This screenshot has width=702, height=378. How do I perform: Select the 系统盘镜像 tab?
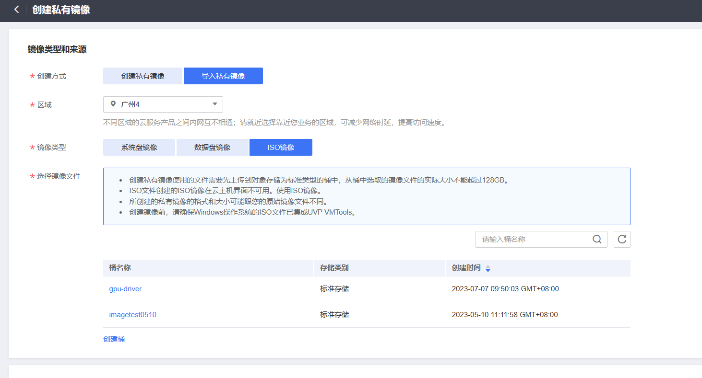pos(139,147)
